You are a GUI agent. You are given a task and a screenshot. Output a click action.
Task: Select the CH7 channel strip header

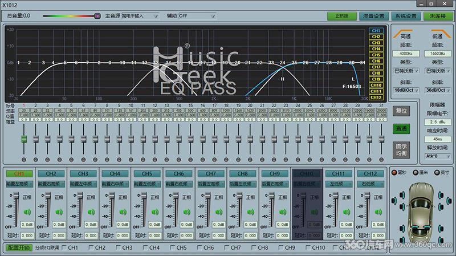click(210, 174)
